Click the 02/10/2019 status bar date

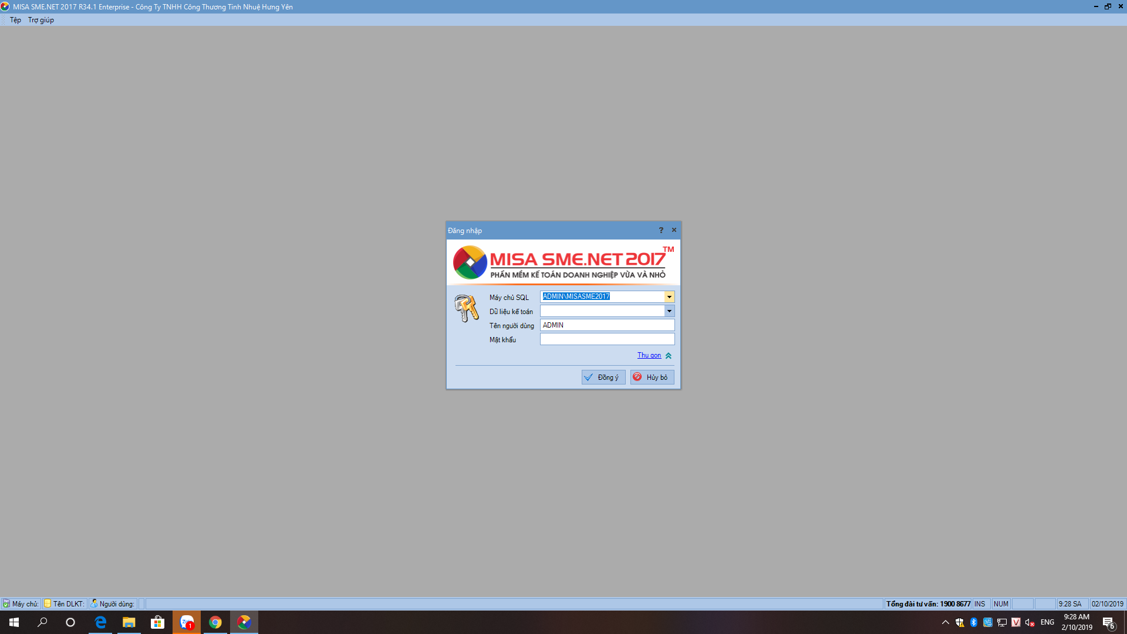[1107, 603]
